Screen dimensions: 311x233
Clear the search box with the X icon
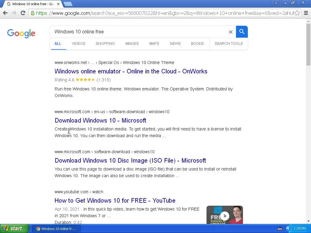[231, 32]
